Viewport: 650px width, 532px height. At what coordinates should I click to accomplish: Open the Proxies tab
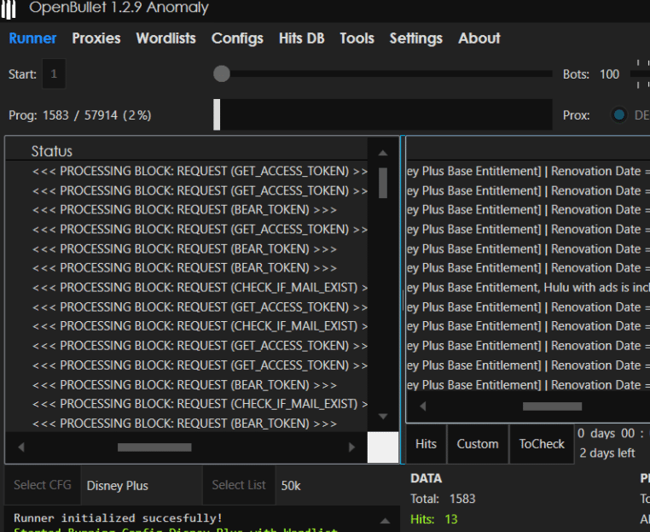(96, 38)
